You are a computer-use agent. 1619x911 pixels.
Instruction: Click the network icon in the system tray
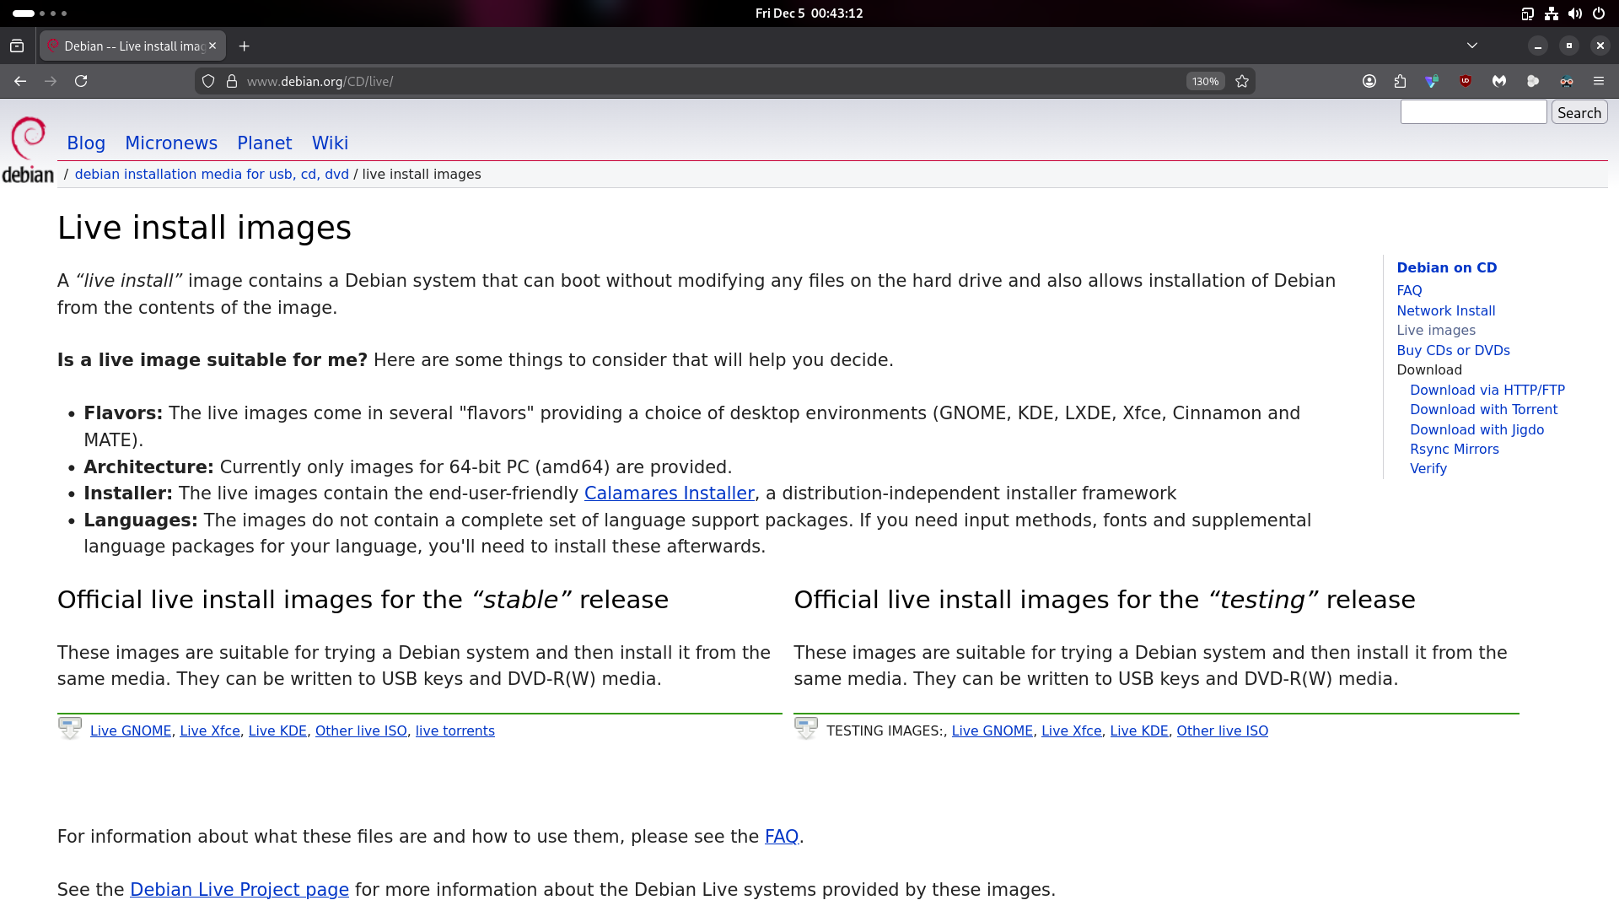click(1552, 13)
